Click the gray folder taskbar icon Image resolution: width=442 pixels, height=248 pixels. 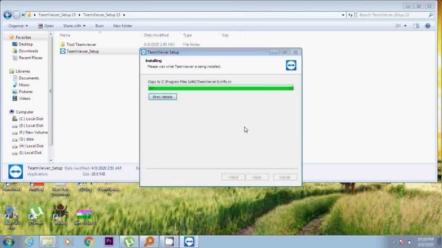point(169,242)
